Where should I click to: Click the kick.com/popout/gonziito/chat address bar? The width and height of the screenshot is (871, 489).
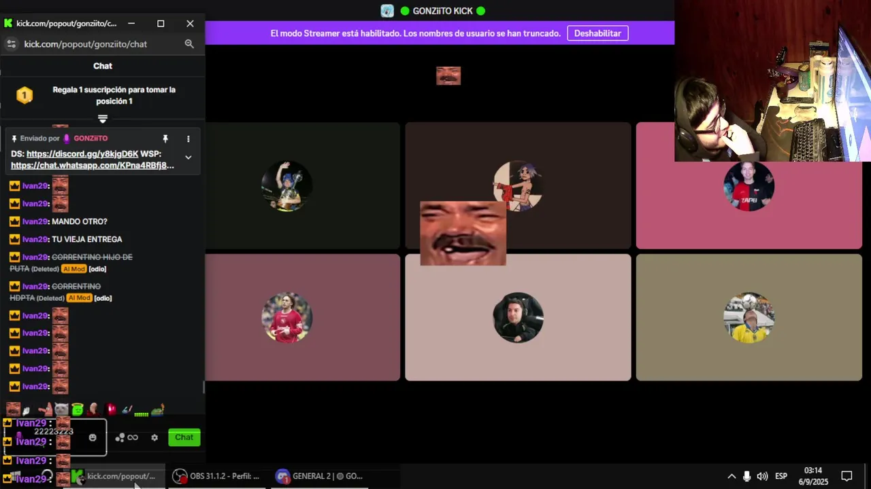tap(86, 44)
